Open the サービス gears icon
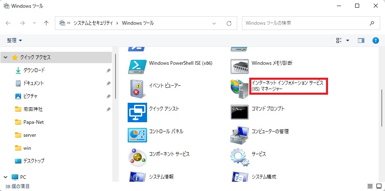The image size is (385, 191). [240, 157]
